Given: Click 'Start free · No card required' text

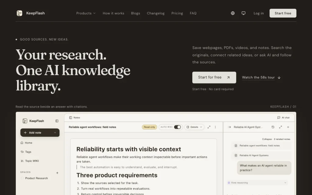Looking at the screenshot, I should (x=213, y=89).
